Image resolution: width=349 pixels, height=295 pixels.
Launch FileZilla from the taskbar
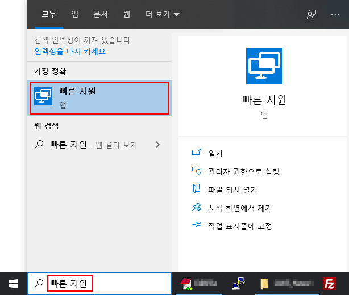(x=330, y=284)
